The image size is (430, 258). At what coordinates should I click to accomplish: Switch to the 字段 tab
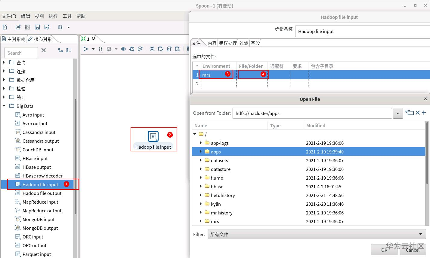point(255,43)
